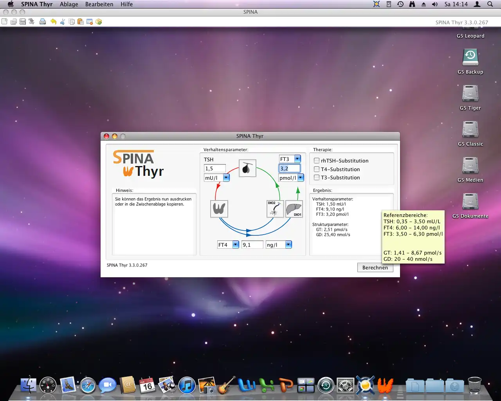Click the yellow Undo arrow toolbar icon

click(53, 22)
